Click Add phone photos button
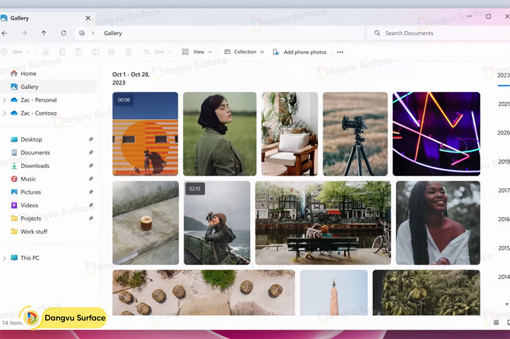The width and height of the screenshot is (510, 339). click(300, 52)
